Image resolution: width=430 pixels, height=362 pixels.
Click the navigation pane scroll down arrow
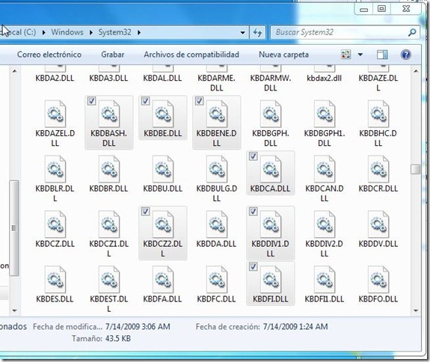tap(14, 310)
